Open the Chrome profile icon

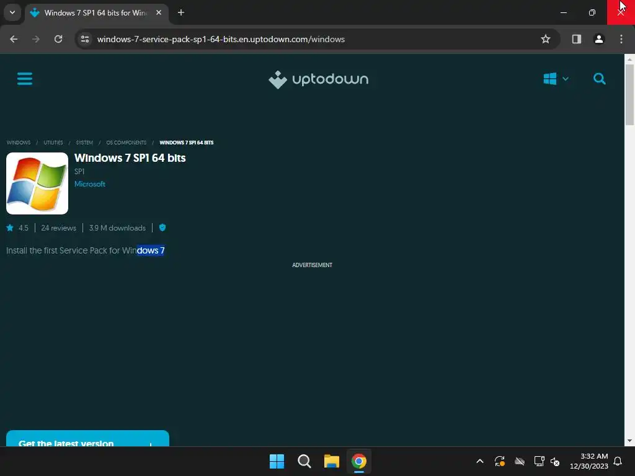click(x=598, y=39)
